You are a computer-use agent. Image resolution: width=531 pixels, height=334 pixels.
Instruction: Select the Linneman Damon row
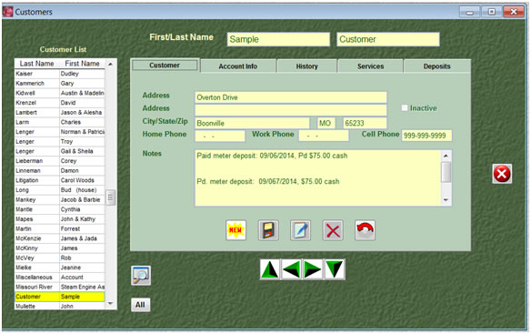tap(60, 170)
